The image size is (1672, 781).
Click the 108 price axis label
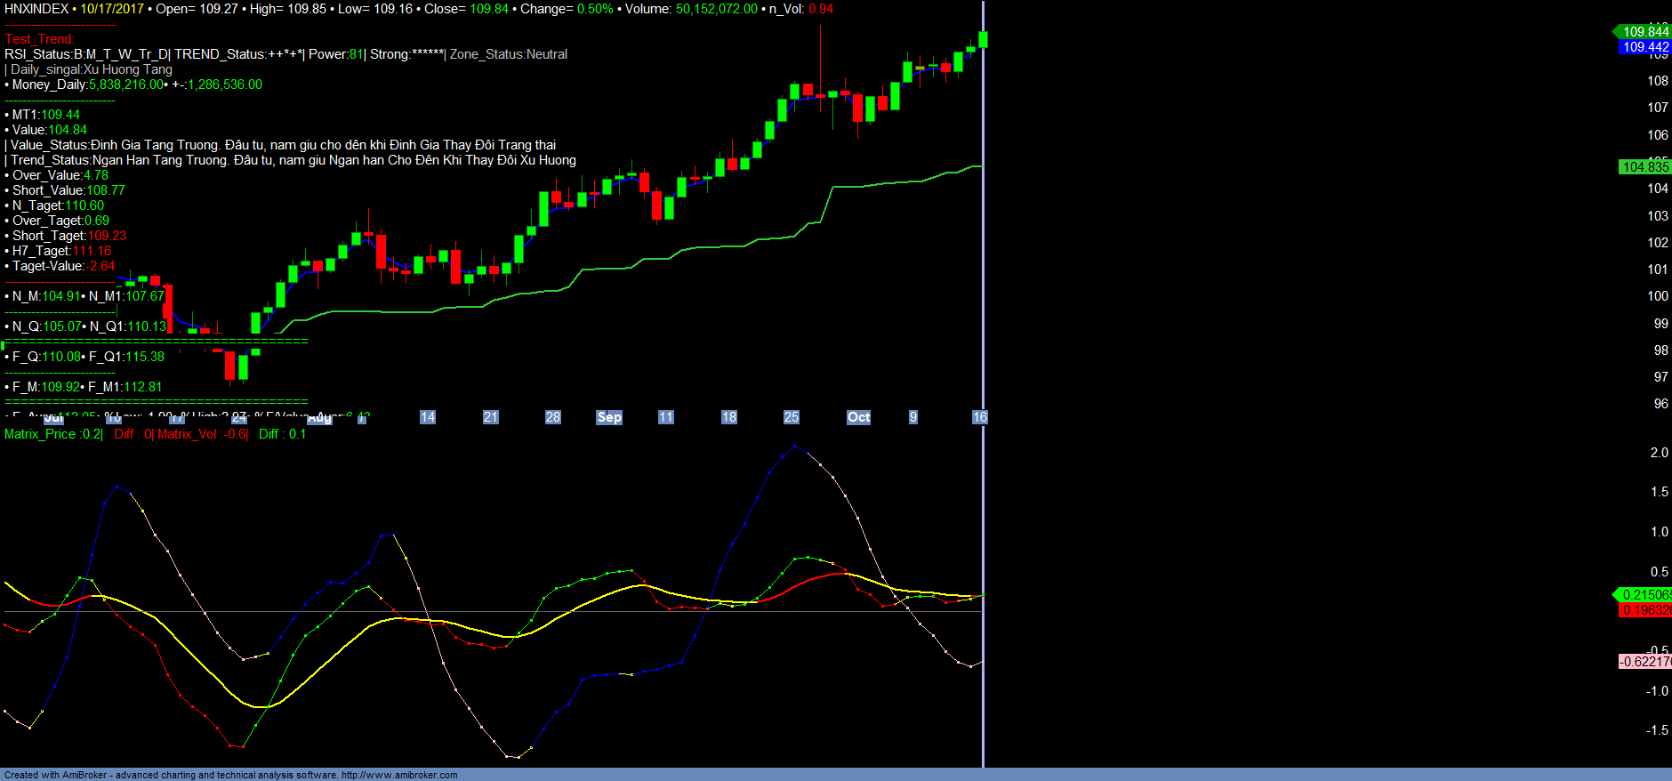pyautogui.click(x=1657, y=81)
